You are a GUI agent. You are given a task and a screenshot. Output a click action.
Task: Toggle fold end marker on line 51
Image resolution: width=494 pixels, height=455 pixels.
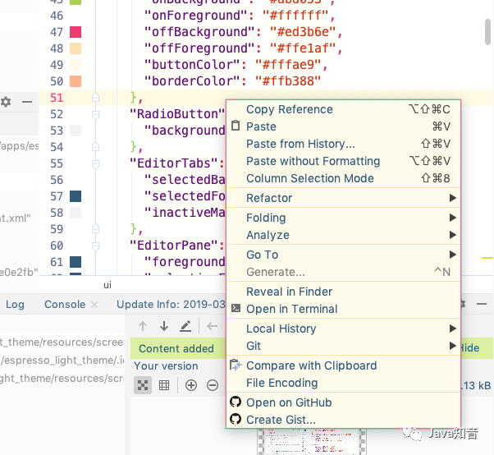click(95, 98)
